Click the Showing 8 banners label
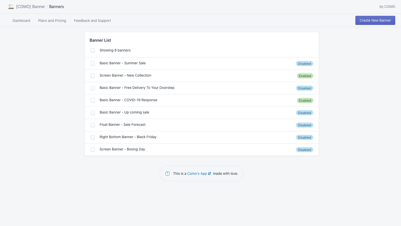Image resolution: width=401 pixels, height=226 pixels. [x=115, y=50]
